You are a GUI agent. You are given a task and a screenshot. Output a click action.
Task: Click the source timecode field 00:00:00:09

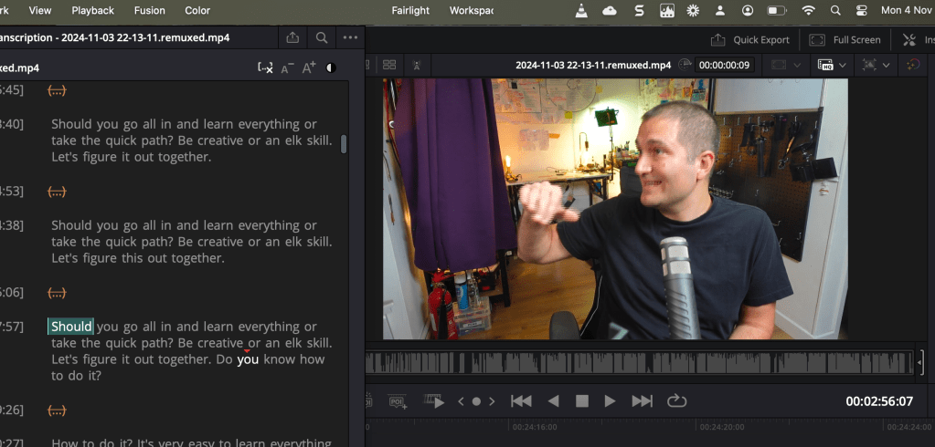click(725, 65)
